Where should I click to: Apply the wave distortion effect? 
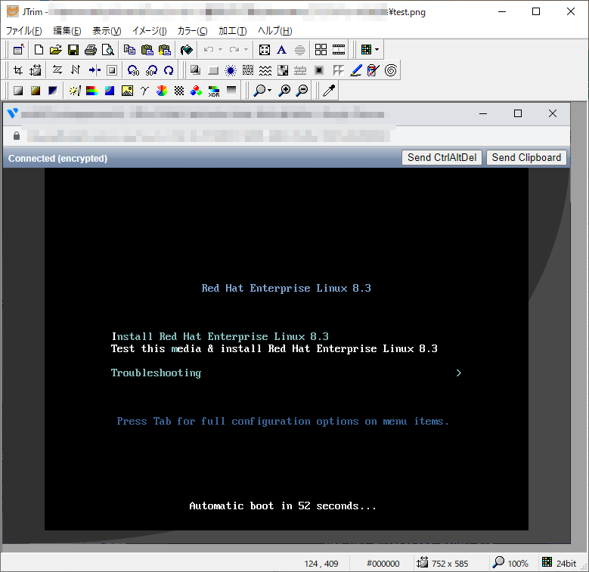point(265,70)
